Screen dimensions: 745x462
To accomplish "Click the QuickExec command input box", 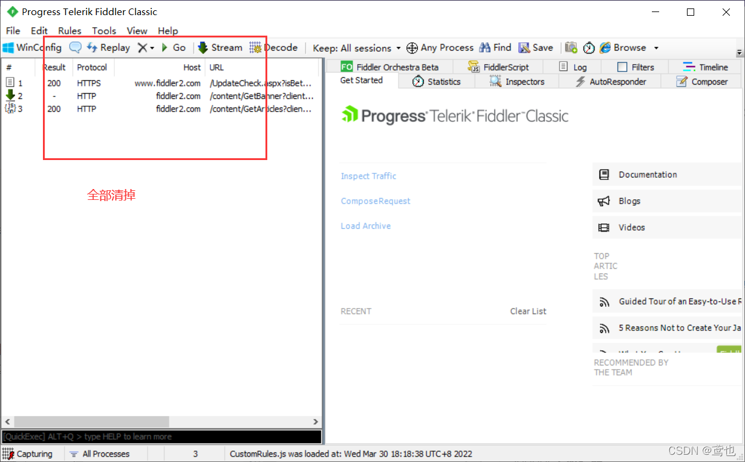I will tap(161, 437).
